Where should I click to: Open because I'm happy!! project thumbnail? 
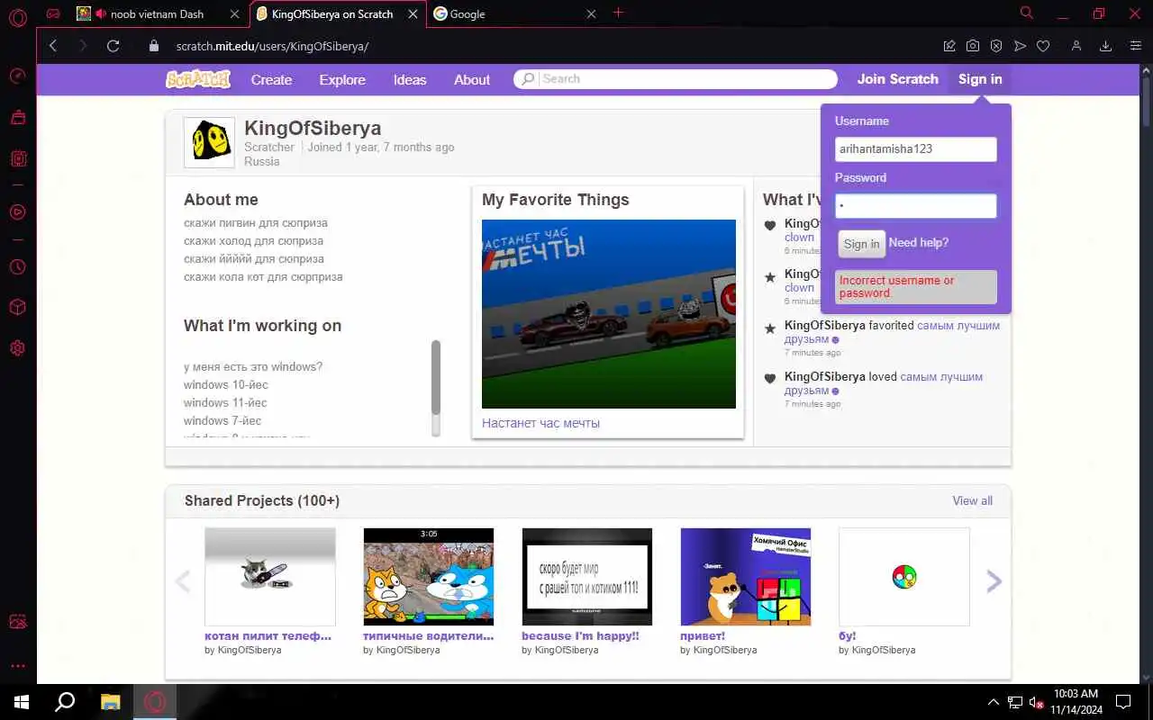pyautogui.click(x=587, y=577)
